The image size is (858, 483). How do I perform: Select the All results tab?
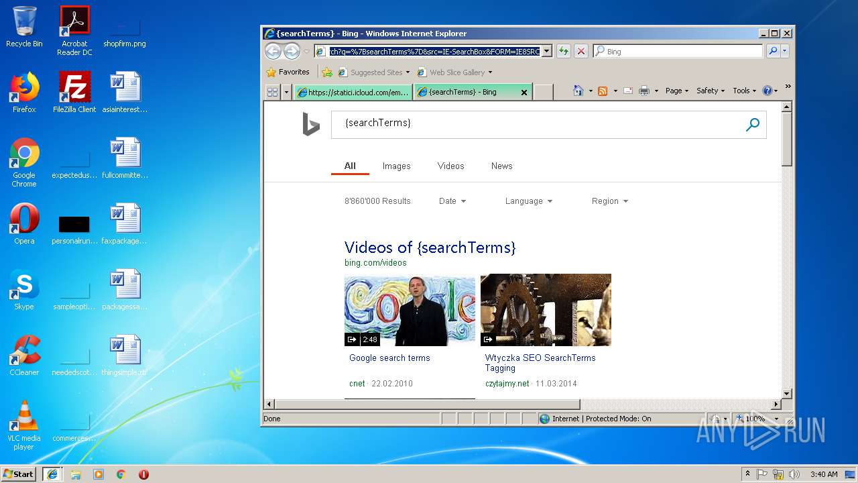pyautogui.click(x=350, y=166)
